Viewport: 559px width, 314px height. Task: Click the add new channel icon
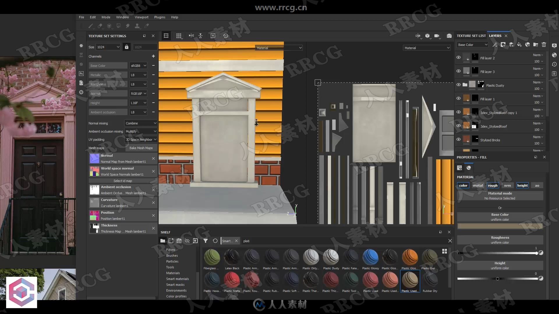[x=153, y=56]
